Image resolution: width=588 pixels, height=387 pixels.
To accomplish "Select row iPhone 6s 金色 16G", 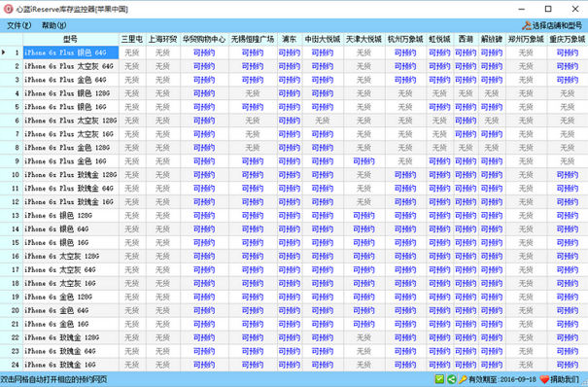I will [x=71, y=324].
